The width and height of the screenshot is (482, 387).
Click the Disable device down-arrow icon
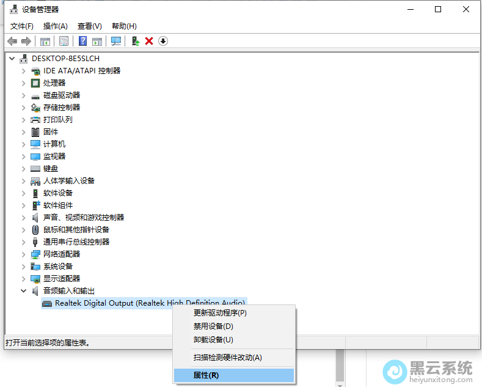(x=163, y=41)
